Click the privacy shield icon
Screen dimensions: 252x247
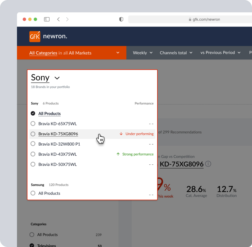[121, 19]
